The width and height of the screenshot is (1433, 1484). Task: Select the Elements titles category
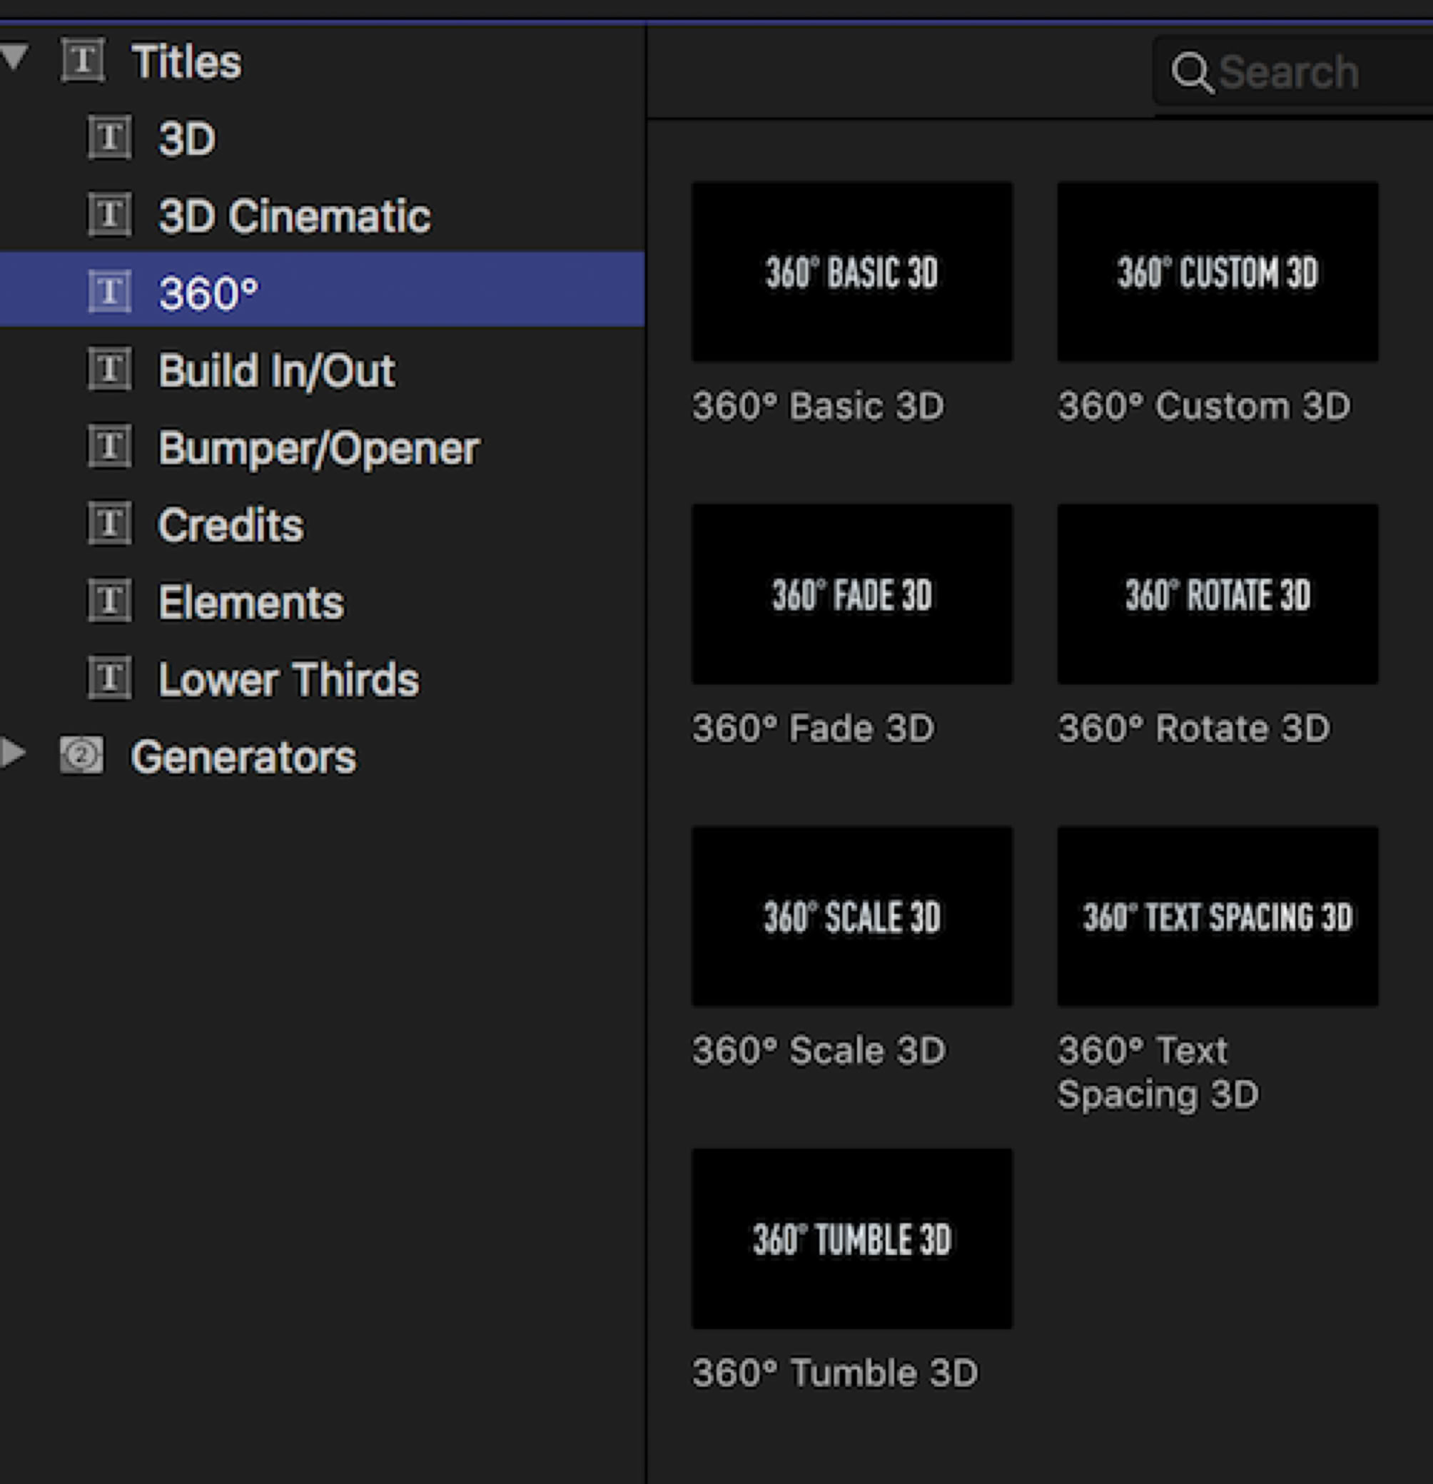click(250, 602)
